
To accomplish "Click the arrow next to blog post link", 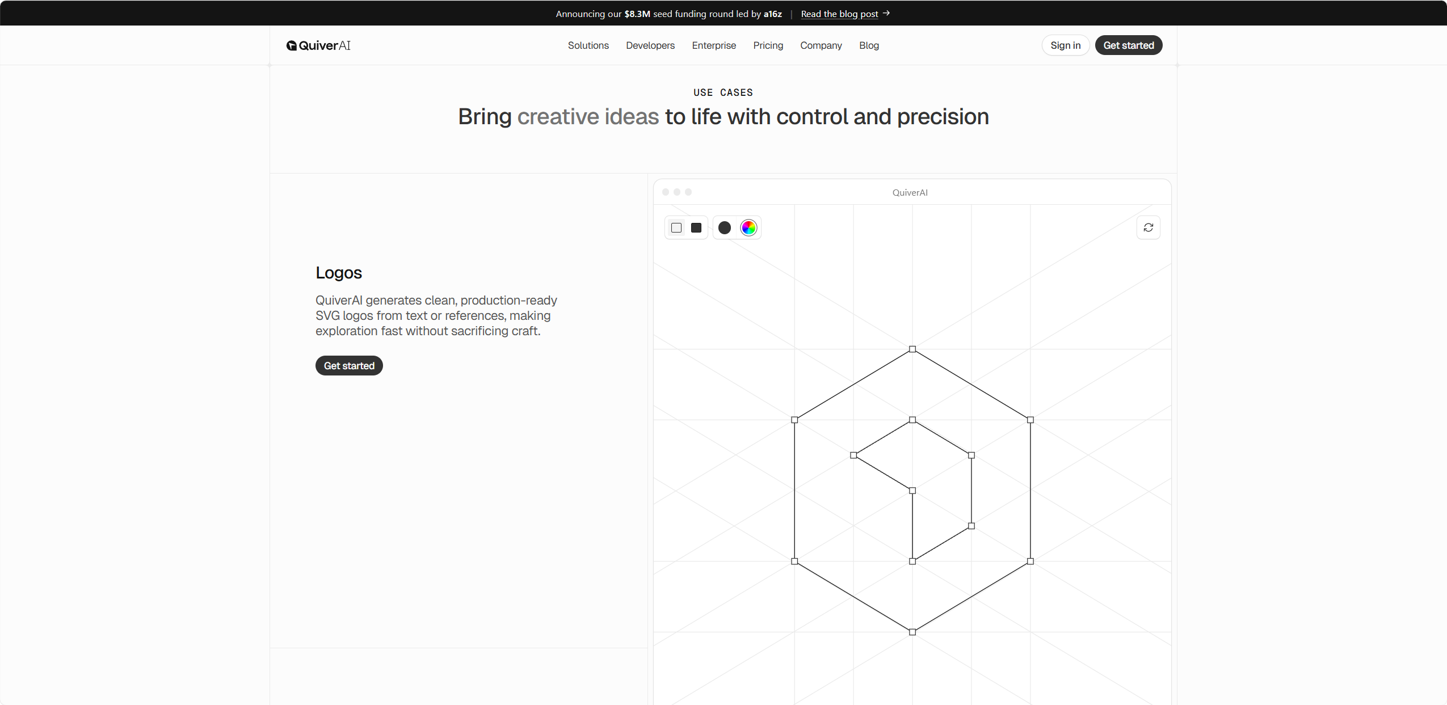I will pos(886,13).
